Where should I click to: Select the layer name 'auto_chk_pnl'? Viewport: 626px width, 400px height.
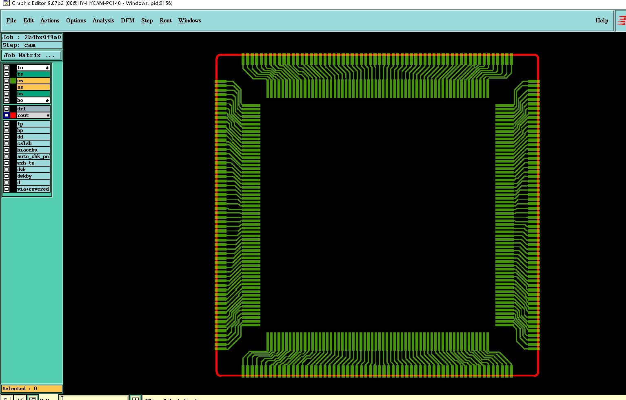click(x=33, y=156)
